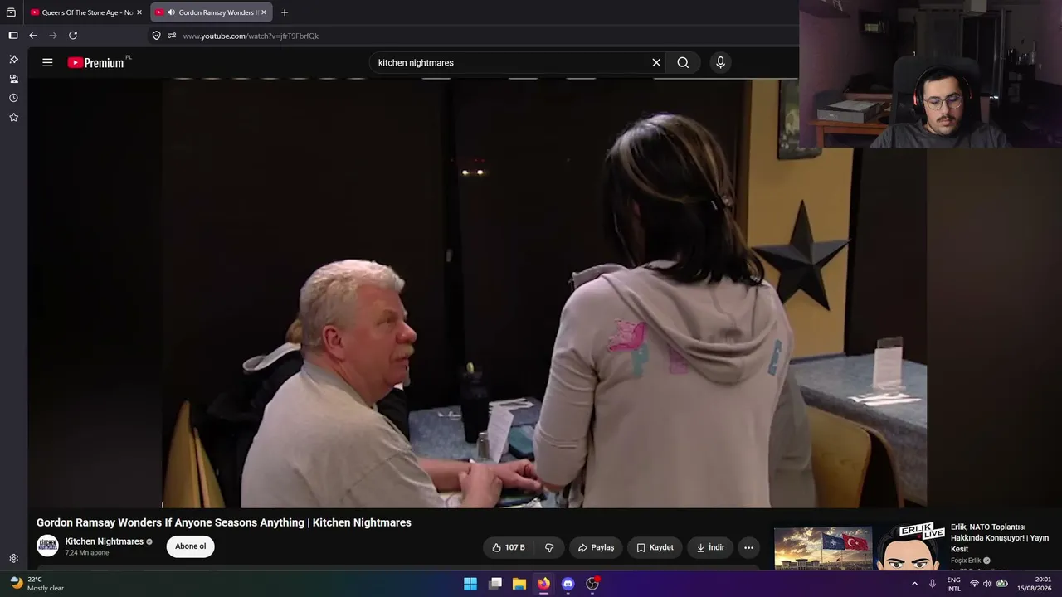Open site permissions icon in address bar

point(172,36)
